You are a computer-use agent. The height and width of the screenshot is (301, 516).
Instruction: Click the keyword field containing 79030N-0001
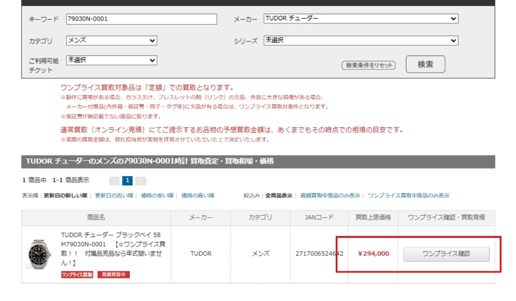pyautogui.click(x=141, y=19)
